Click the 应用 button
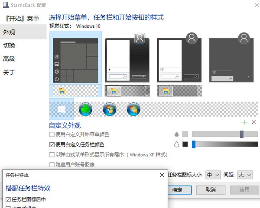 coord(244,190)
